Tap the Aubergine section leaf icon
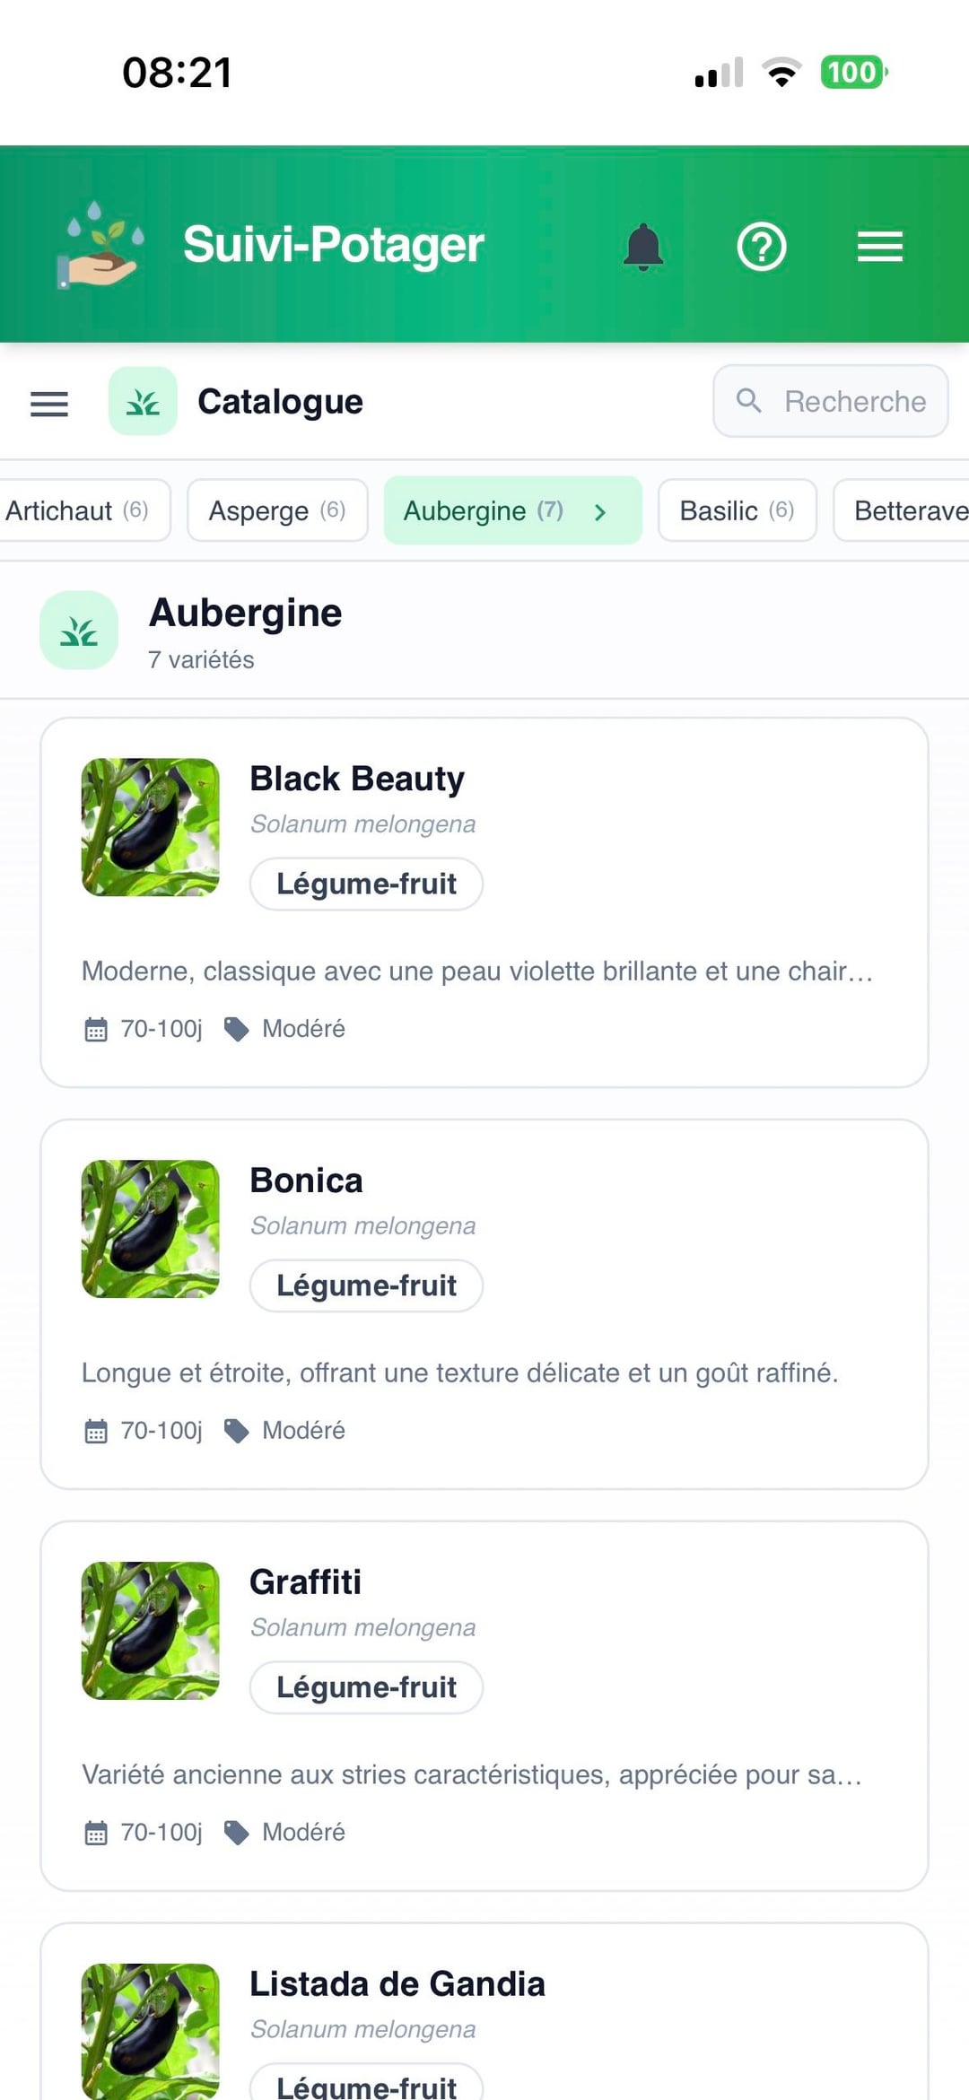 coord(79,631)
